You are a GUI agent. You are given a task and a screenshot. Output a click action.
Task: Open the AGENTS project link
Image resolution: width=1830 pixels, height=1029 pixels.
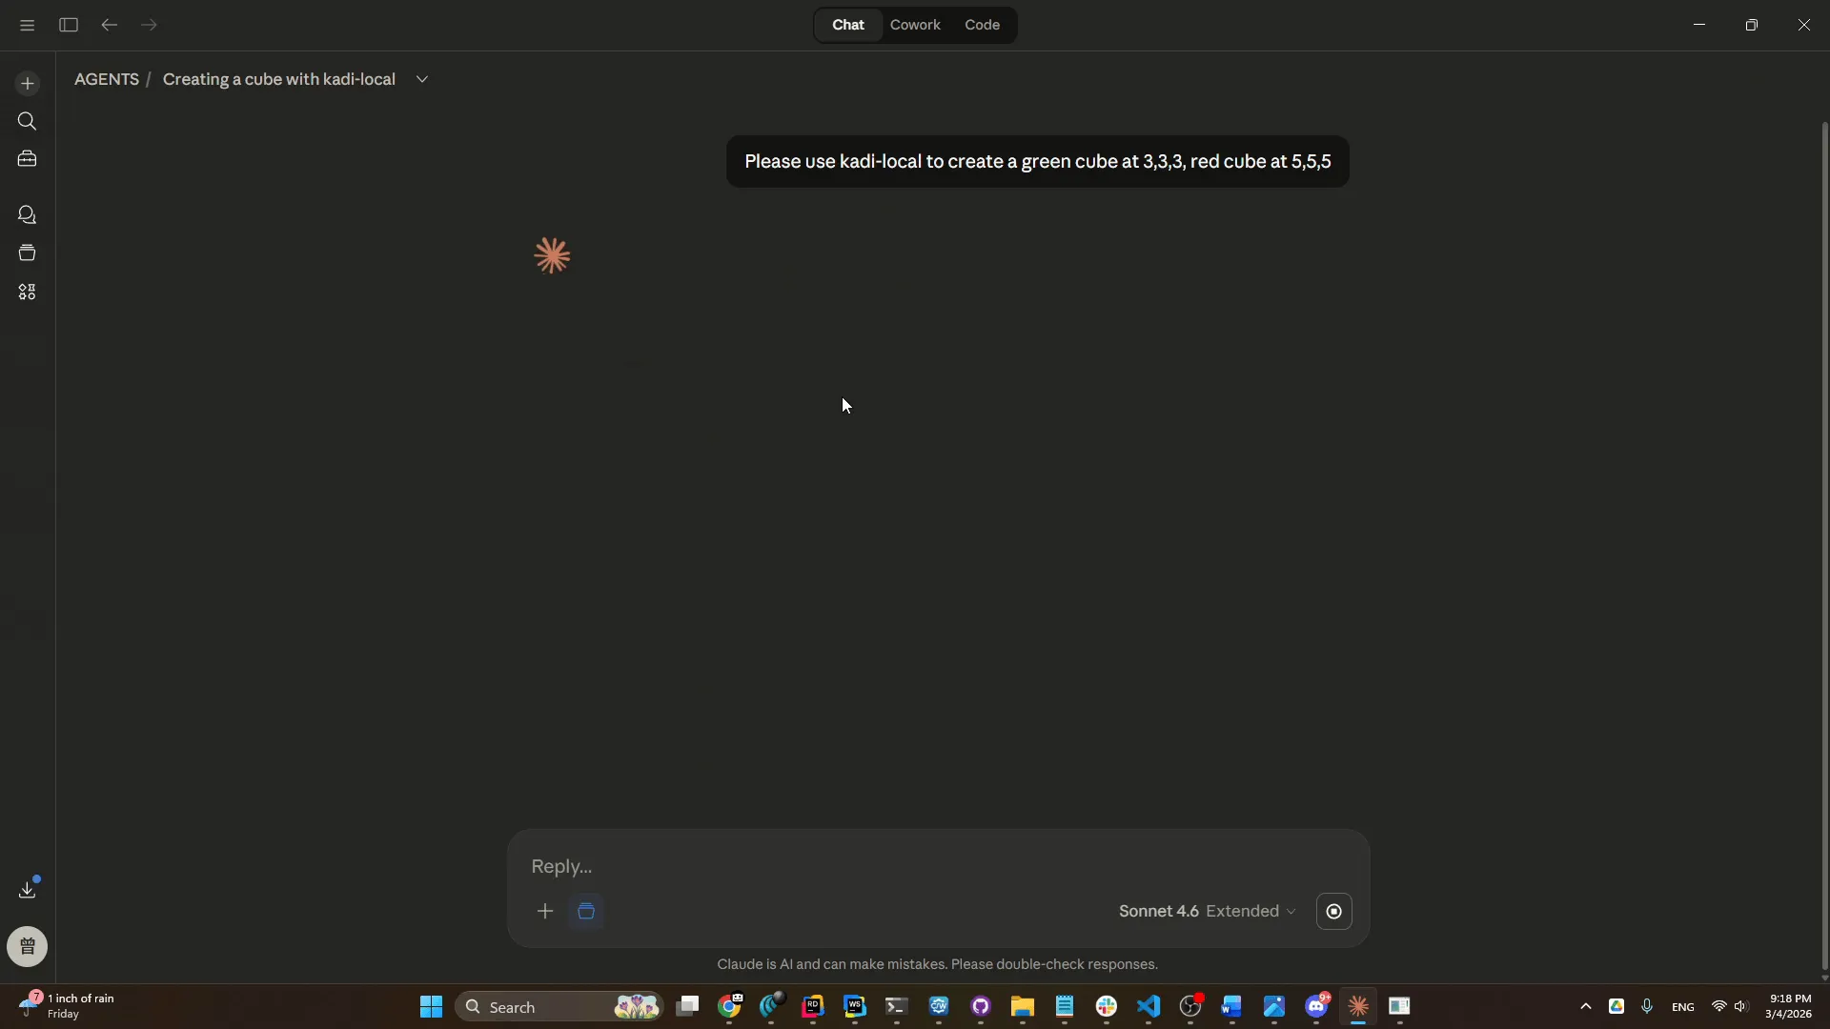[x=107, y=79]
